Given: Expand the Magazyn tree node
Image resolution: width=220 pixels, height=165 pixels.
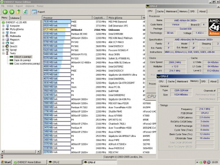Looking at the screenshot, I should [x=3, y=40].
